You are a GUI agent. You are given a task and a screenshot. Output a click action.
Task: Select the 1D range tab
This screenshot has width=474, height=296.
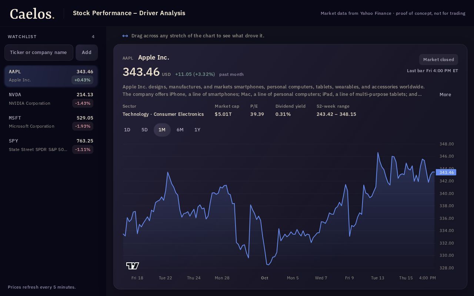tap(127, 130)
